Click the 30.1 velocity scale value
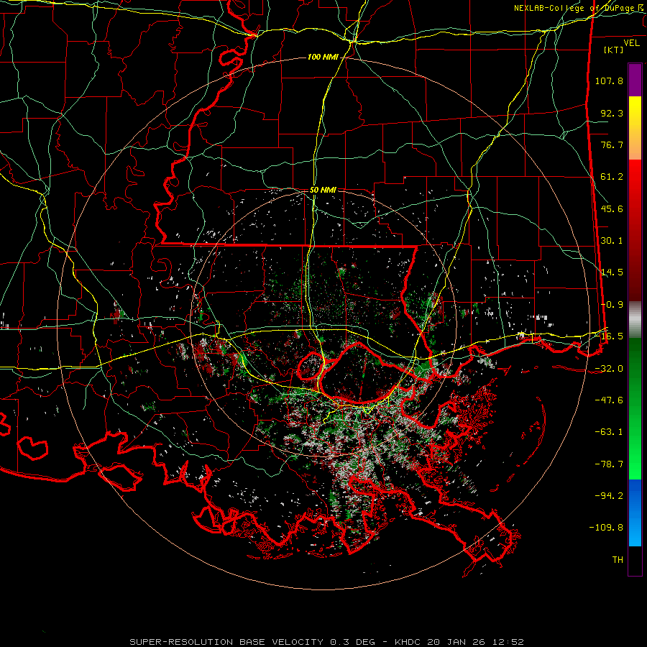The image size is (647, 647). (x=612, y=241)
